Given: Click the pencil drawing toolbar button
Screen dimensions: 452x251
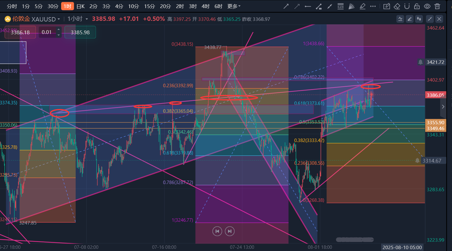Looking at the screenshot, I should click(410, 19).
